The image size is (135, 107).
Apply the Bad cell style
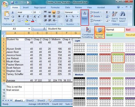point(130,30)
